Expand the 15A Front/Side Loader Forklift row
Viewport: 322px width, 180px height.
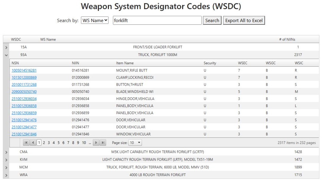(x=6, y=48)
